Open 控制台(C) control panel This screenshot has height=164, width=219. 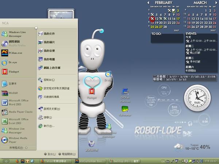coord(46,80)
